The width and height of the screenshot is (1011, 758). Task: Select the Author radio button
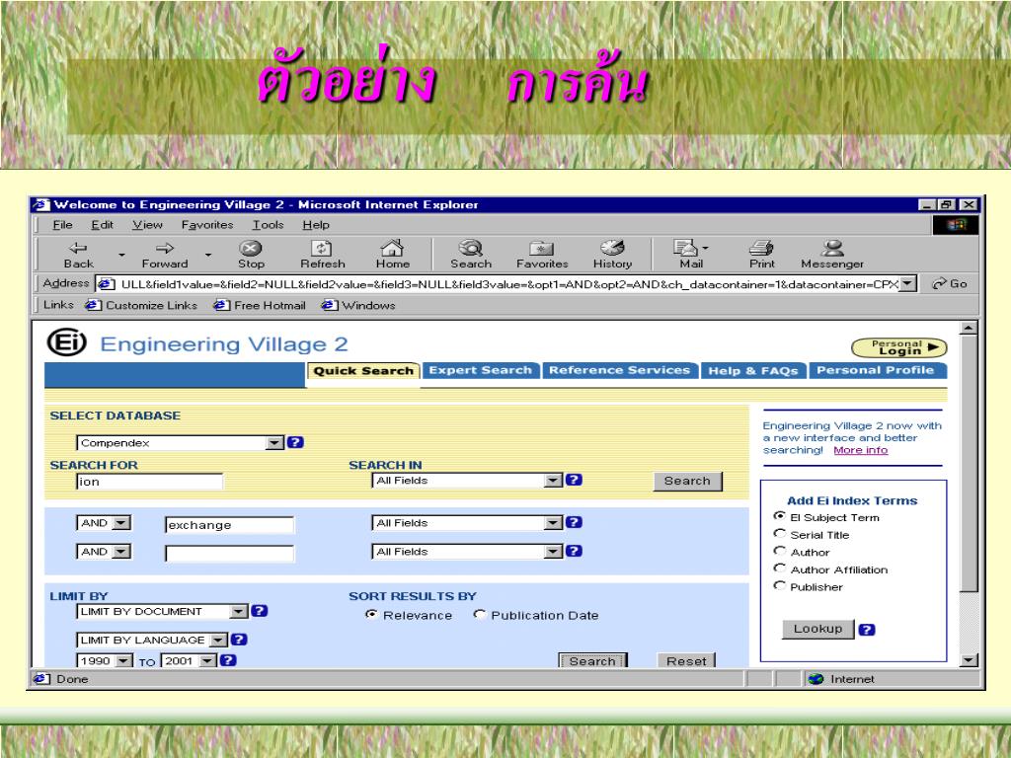(x=780, y=551)
